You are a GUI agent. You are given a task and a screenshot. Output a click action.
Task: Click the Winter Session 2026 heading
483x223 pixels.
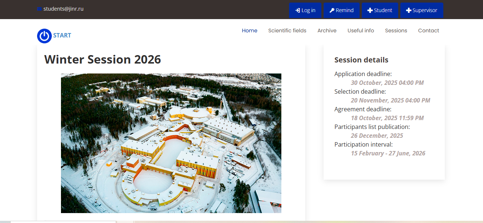[102, 60]
